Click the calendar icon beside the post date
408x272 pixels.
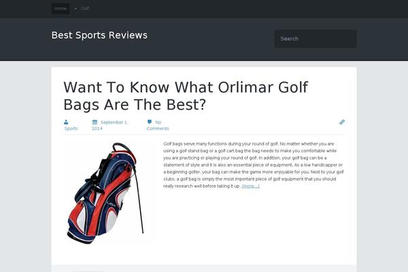[95, 122]
